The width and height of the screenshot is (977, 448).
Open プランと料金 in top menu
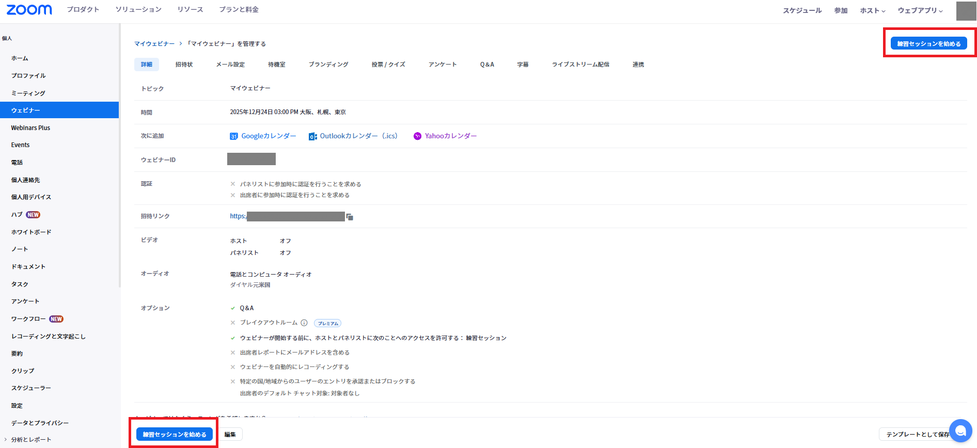pos(239,10)
